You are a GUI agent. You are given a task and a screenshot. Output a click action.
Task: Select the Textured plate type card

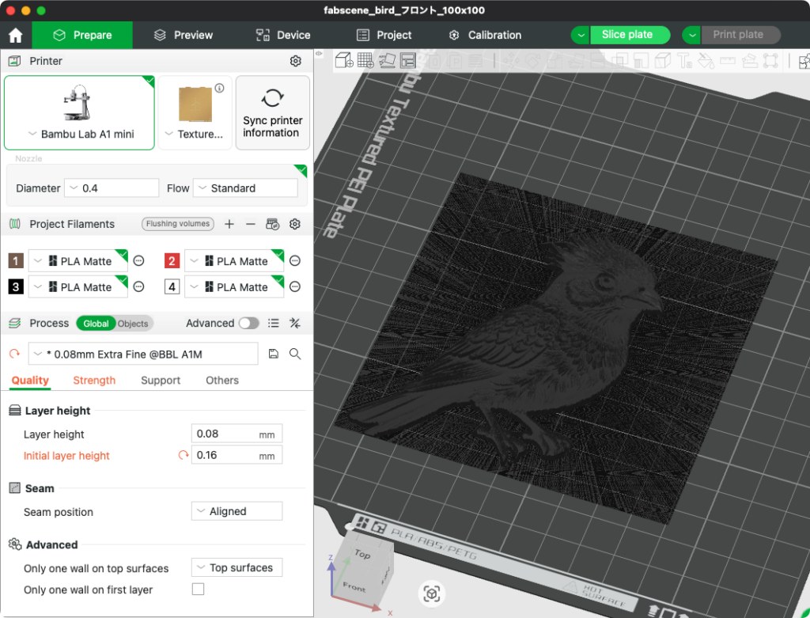[x=195, y=113]
